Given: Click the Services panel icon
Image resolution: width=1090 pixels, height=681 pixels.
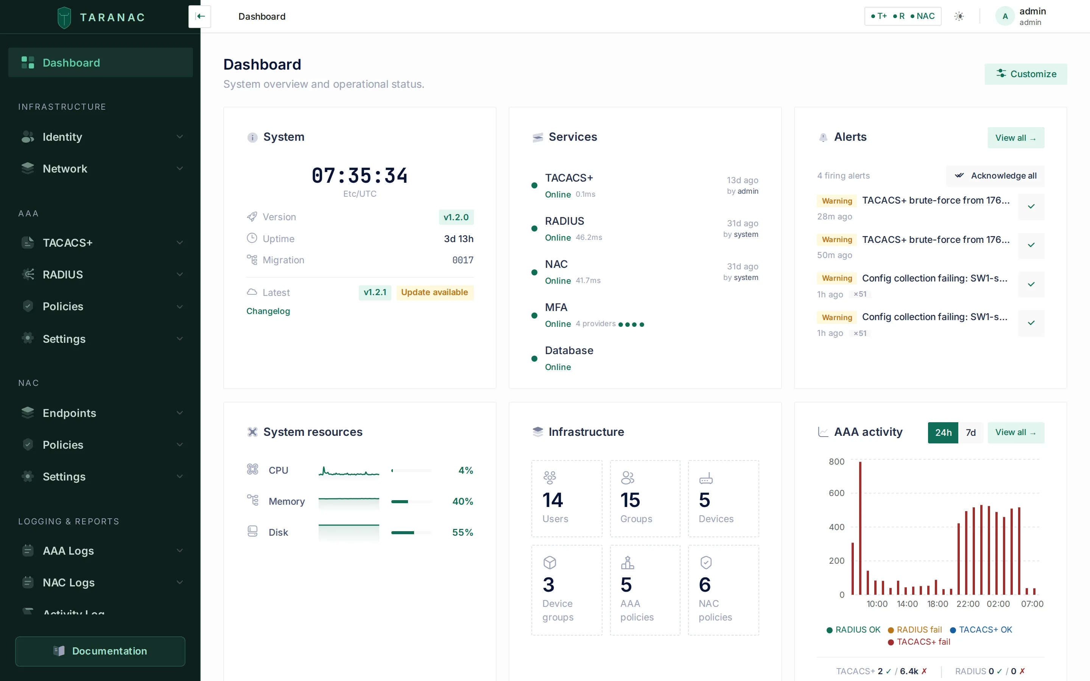Looking at the screenshot, I should click(538, 137).
